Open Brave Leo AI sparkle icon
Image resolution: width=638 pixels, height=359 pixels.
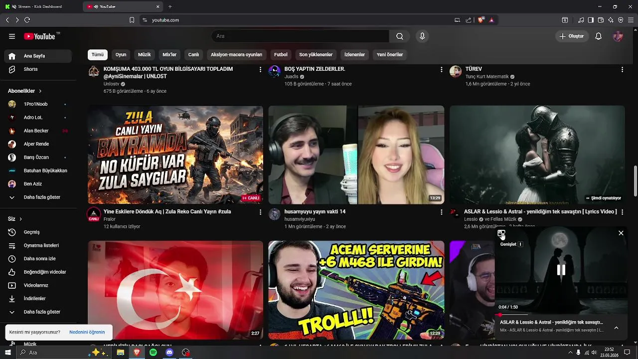pos(611,20)
